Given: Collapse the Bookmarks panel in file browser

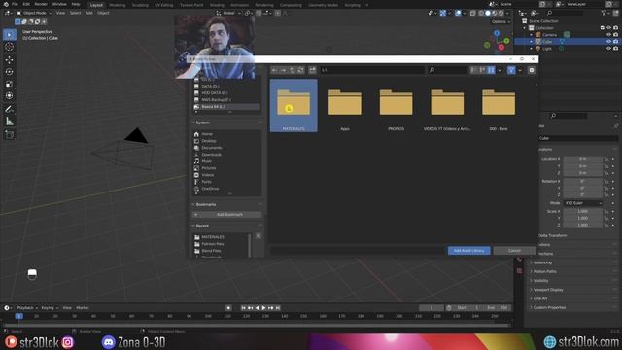Looking at the screenshot, I should [205, 204].
